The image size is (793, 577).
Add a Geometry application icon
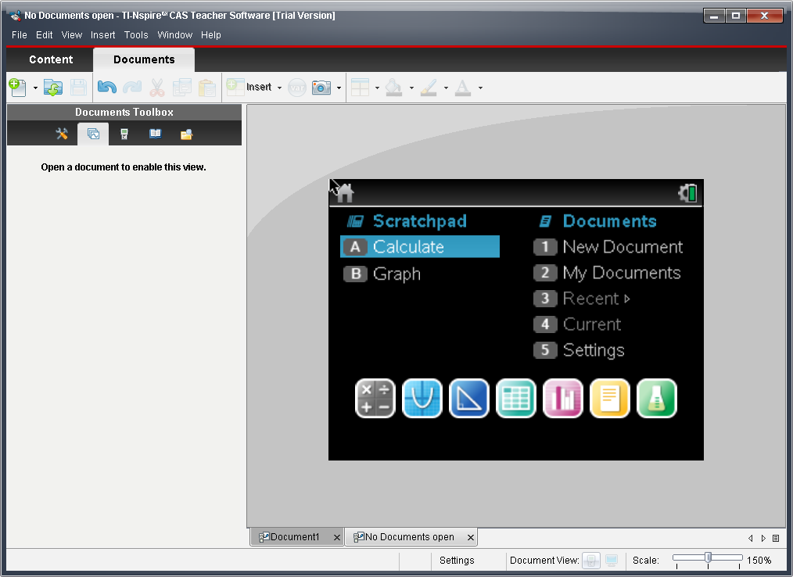pos(469,399)
